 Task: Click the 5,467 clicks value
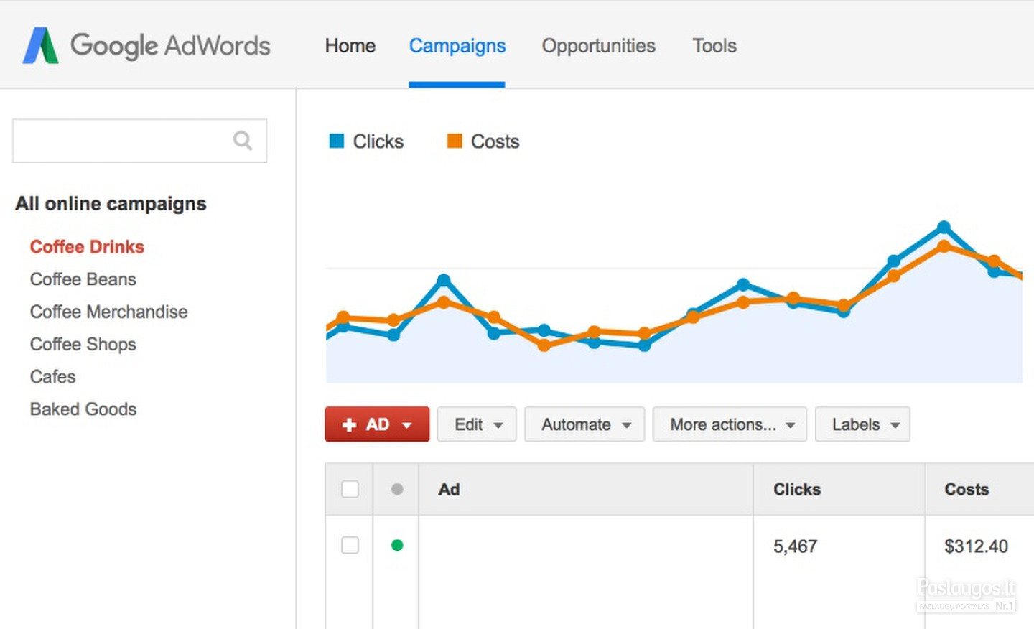tap(795, 546)
